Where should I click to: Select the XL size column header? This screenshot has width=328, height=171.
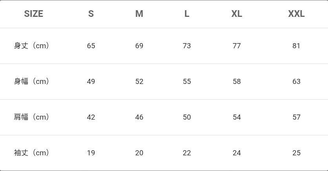pyautogui.click(x=237, y=14)
